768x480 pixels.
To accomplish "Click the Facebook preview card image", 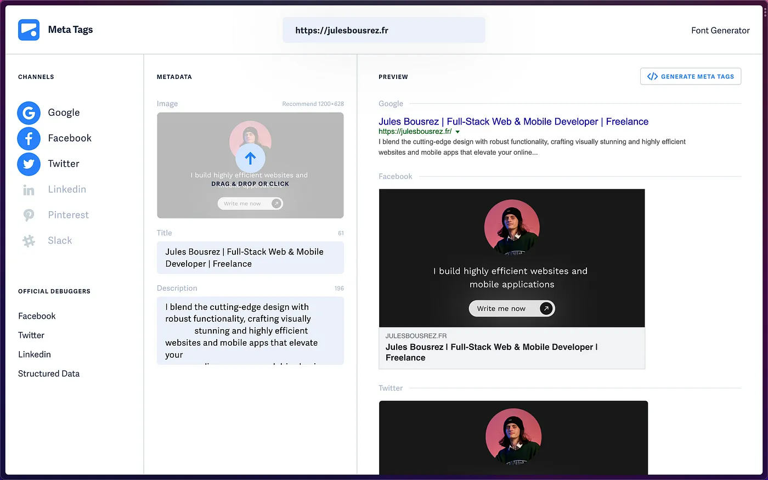I will 512,258.
